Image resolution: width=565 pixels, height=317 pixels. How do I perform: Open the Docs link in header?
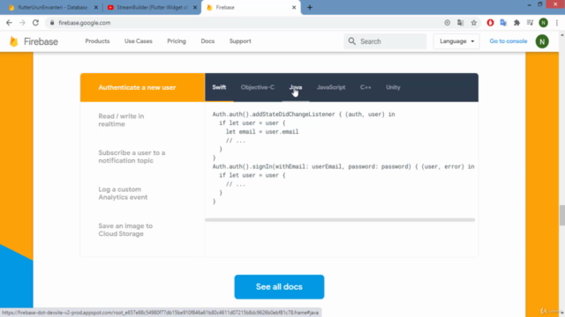pos(207,41)
